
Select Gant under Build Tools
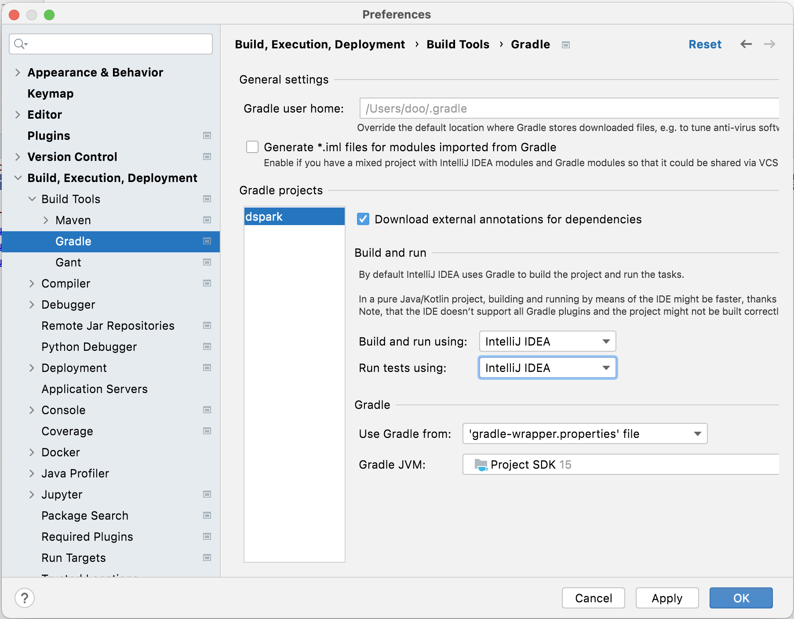[x=68, y=262]
